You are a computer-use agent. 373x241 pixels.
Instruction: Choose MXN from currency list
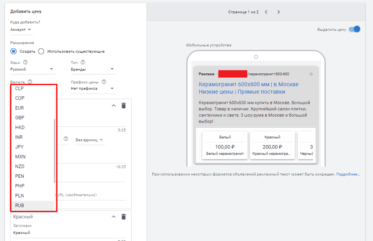tap(33, 156)
